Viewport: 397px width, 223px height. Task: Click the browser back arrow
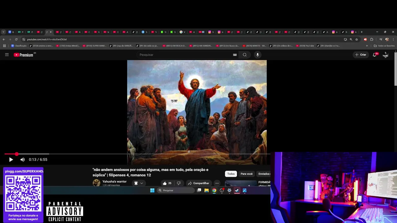tap(4, 39)
